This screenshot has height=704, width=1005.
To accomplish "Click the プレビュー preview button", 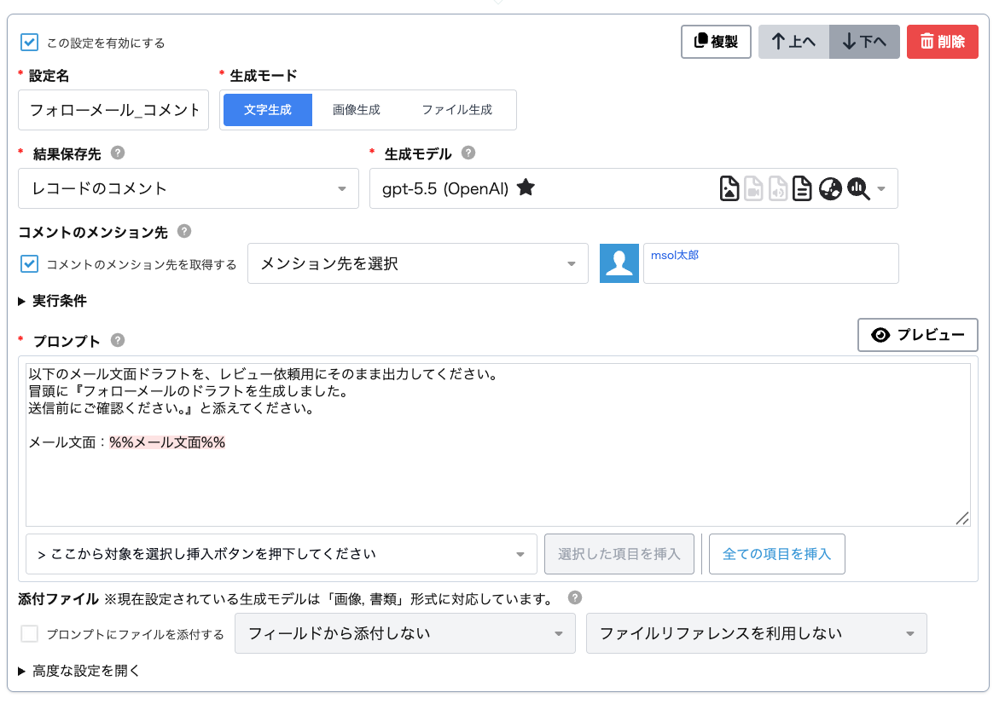I will pos(918,335).
